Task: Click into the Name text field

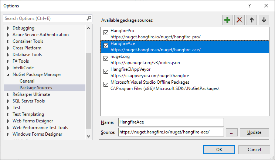Action: coord(171,122)
